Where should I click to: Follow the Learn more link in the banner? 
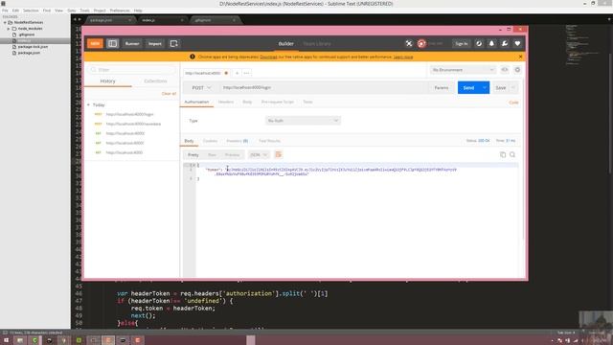403,57
